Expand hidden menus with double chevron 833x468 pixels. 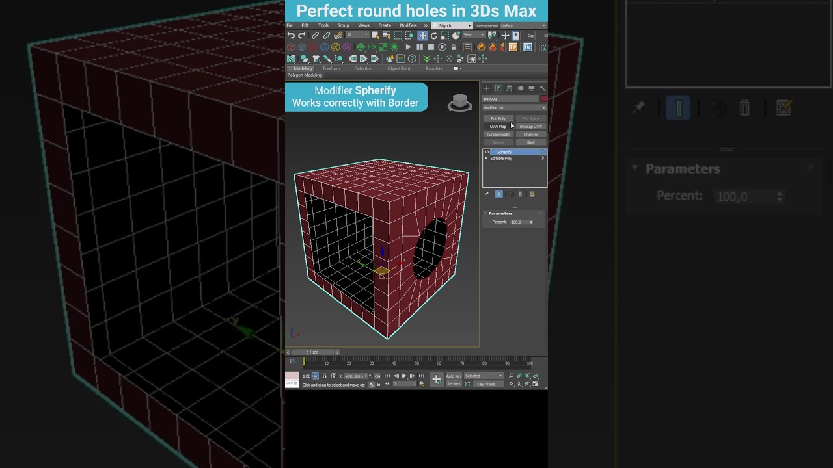coord(426,26)
